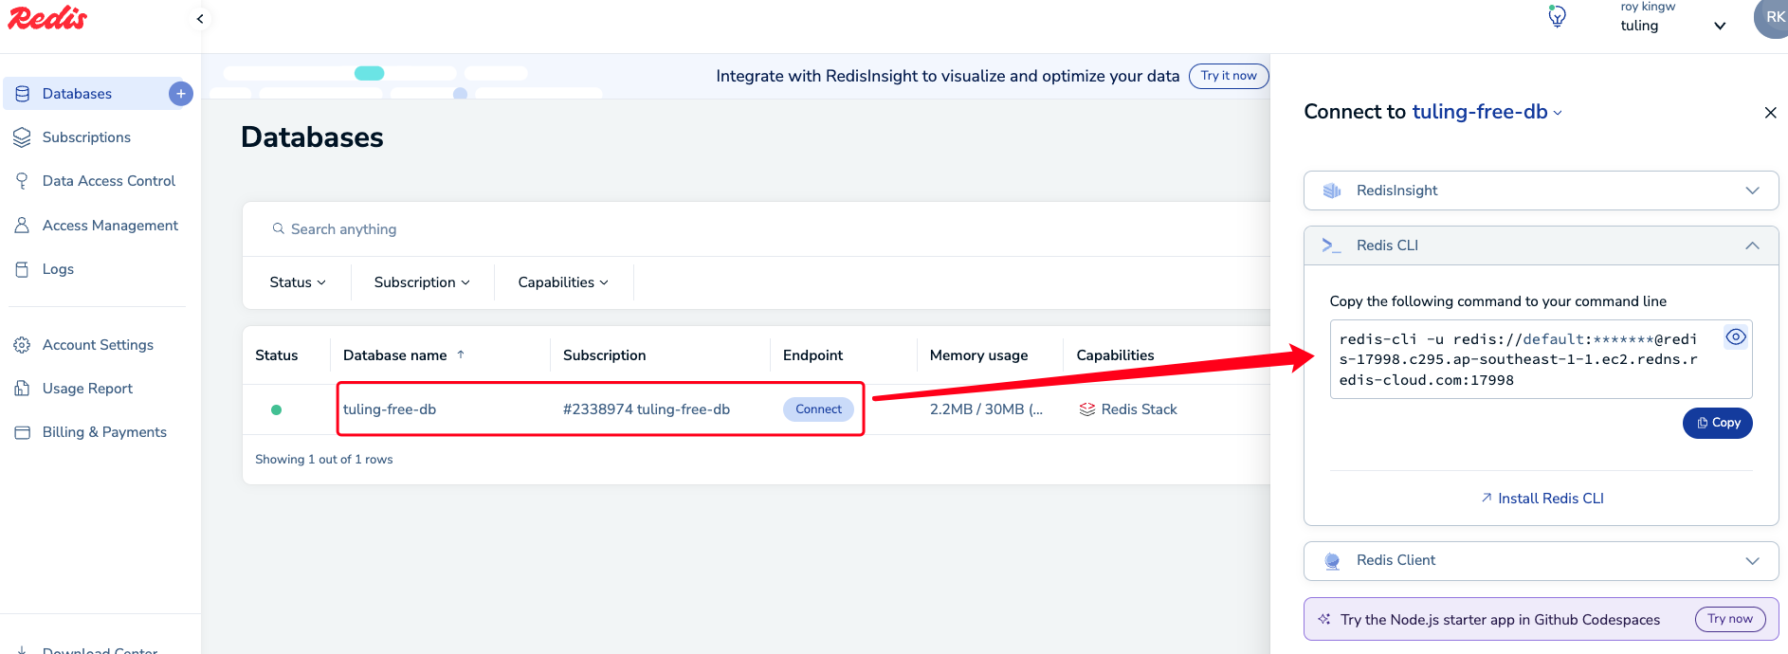1788x654 pixels.
Task: Click the RedisInsight logo icon
Action: (1332, 191)
